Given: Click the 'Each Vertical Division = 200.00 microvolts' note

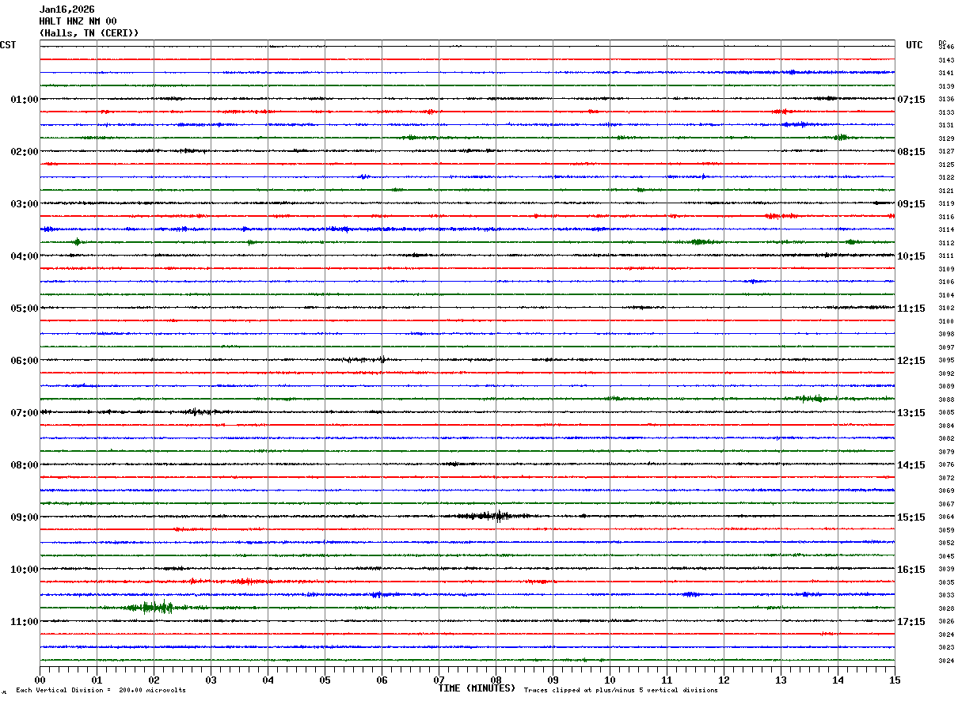Looking at the screenshot, I should pyautogui.click(x=101, y=690).
